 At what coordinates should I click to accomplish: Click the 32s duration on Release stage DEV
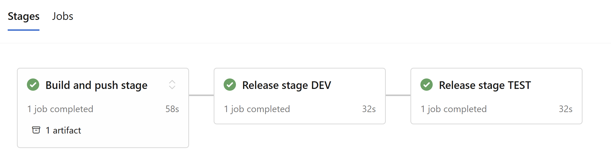point(369,109)
